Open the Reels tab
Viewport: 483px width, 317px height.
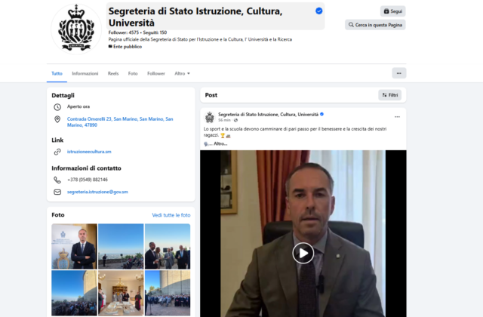coord(113,73)
